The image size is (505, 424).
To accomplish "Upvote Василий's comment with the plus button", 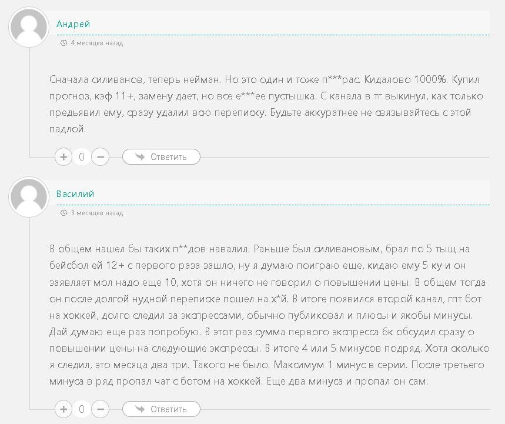I will coord(63,409).
